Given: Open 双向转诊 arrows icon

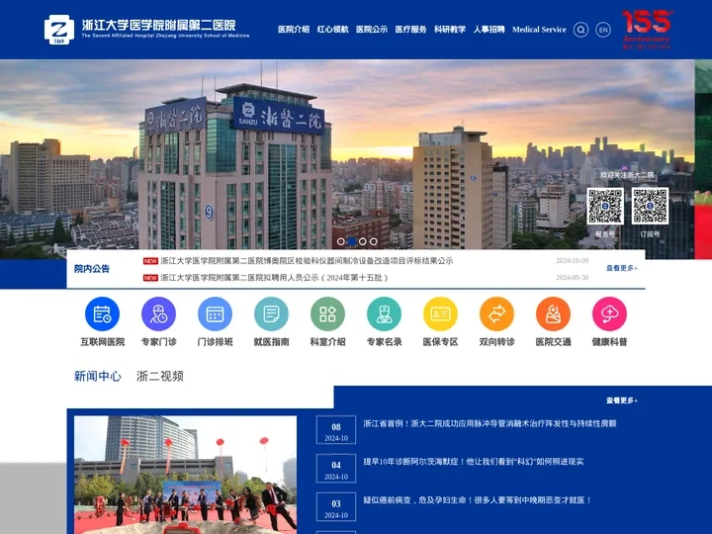Looking at the screenshot, I should tap(496, 313).
